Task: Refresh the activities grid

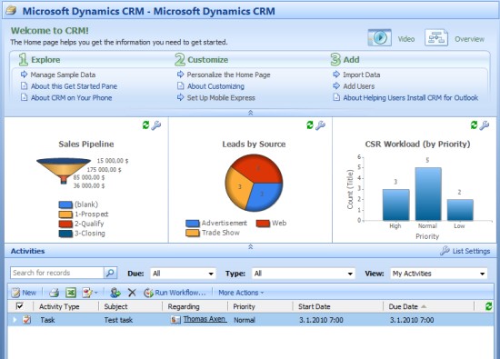Action: [488, 306]
